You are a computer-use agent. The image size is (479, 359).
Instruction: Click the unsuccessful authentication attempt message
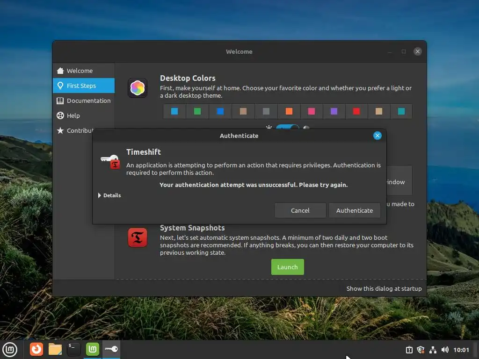254,185
